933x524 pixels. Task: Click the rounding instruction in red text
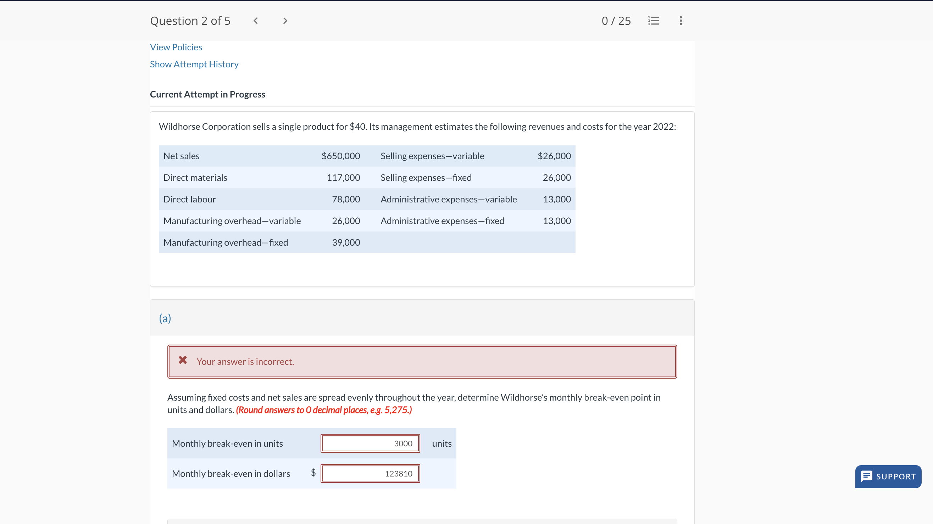point(324,410)
